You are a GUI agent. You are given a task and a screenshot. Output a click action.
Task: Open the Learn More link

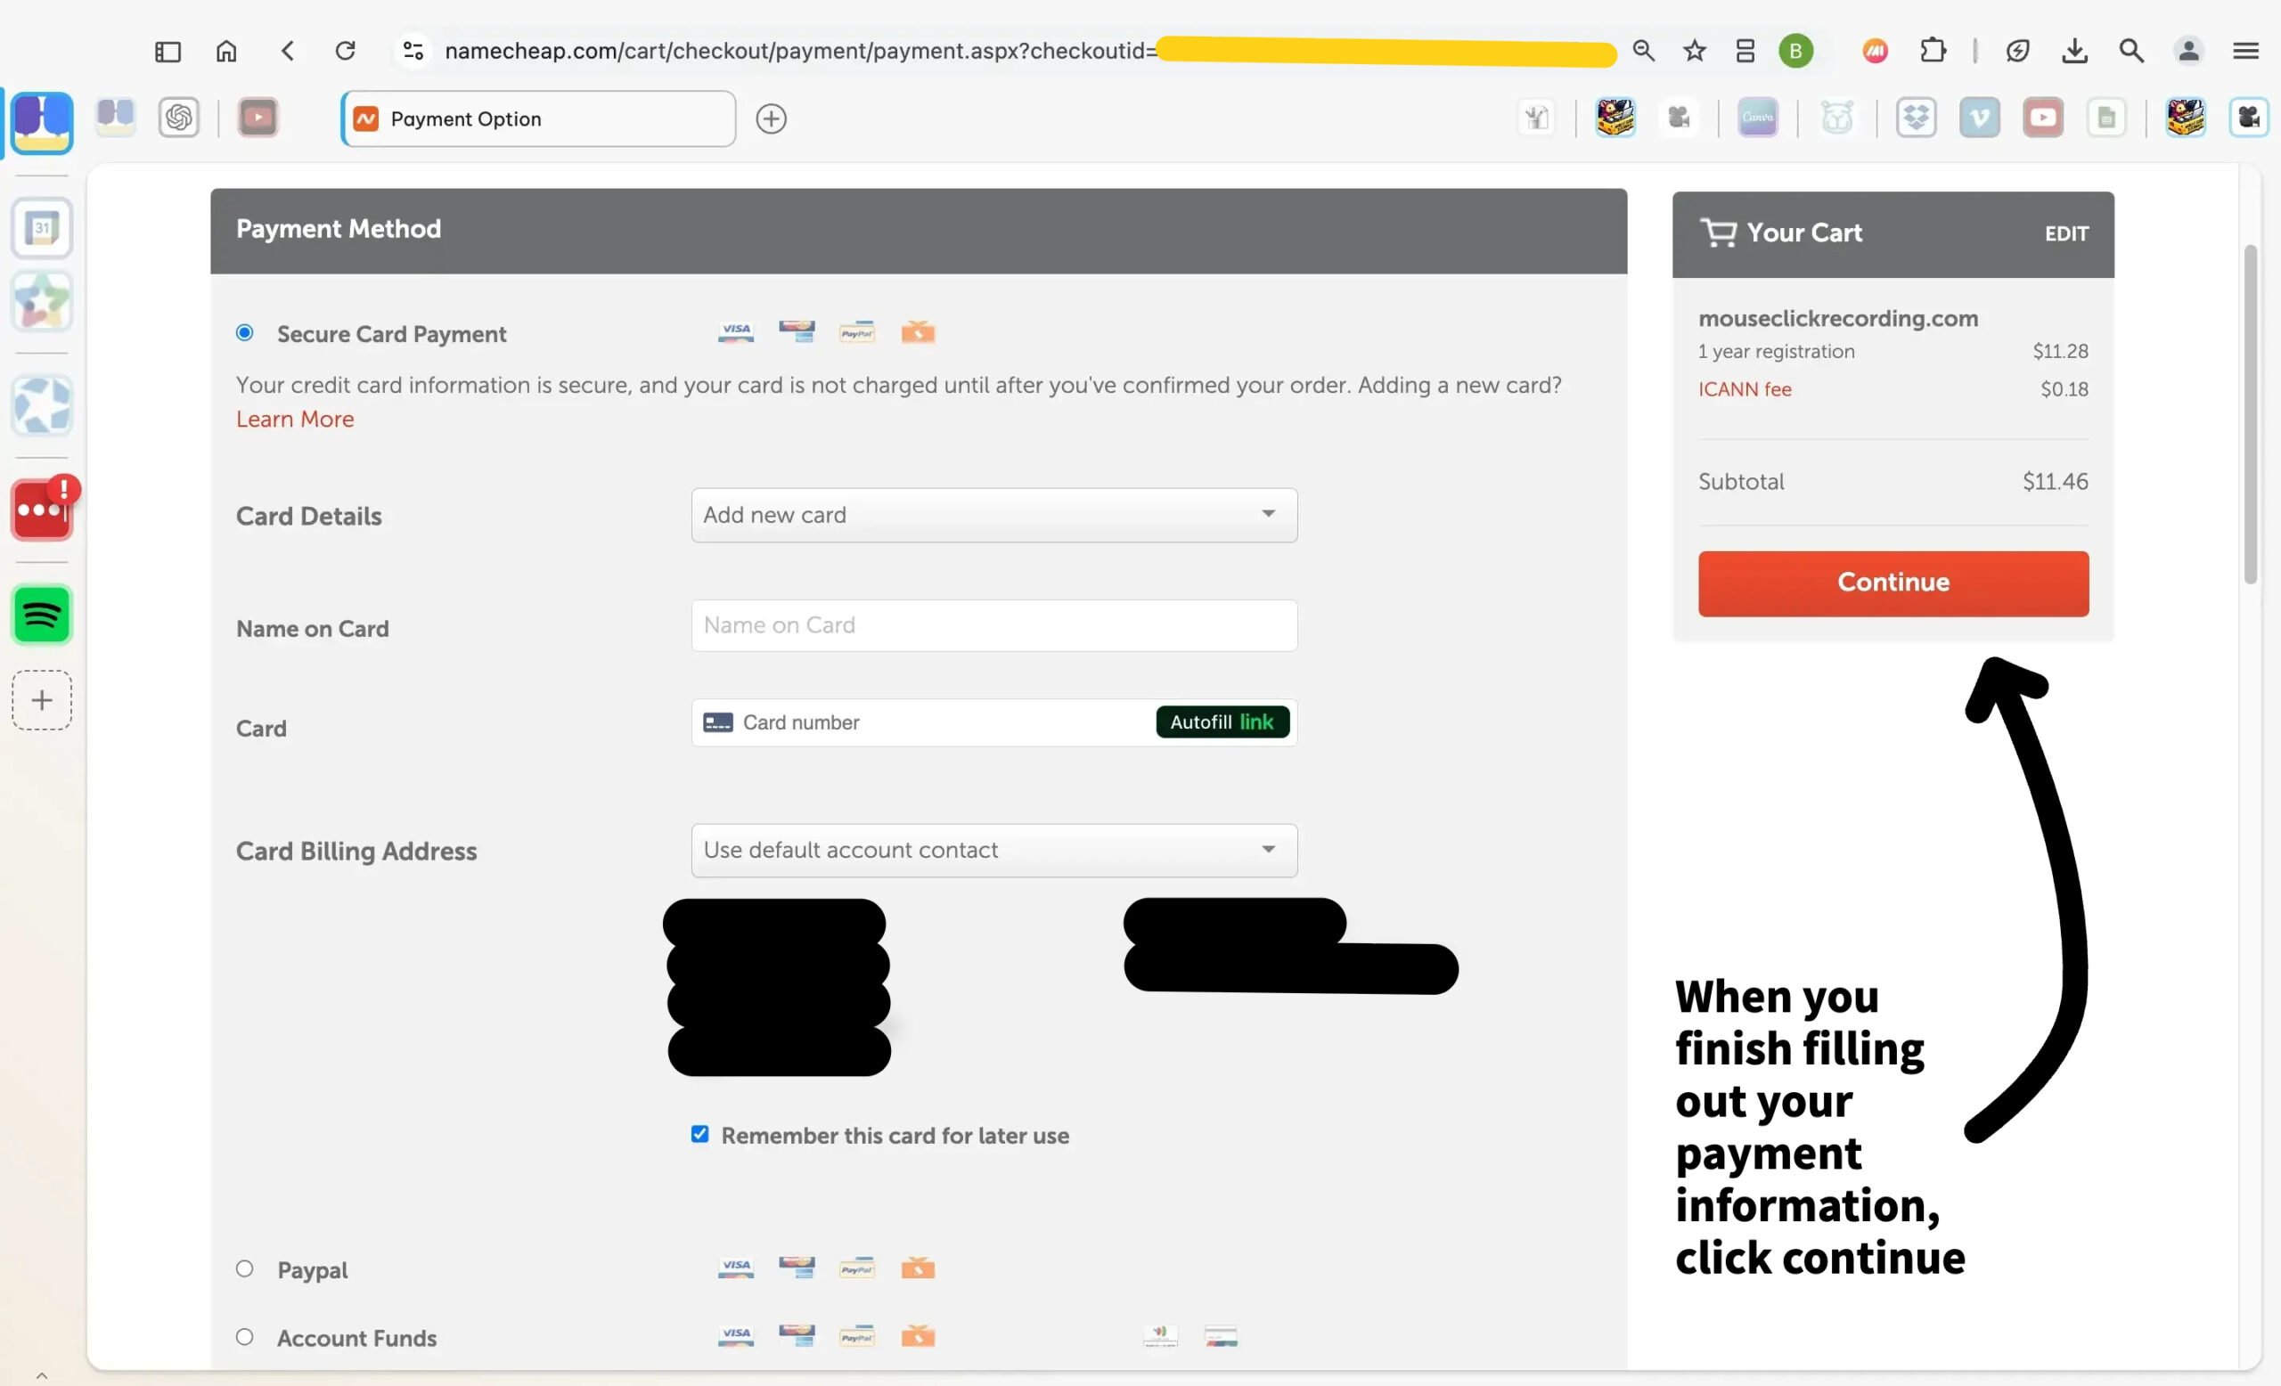tap(294, 420)
